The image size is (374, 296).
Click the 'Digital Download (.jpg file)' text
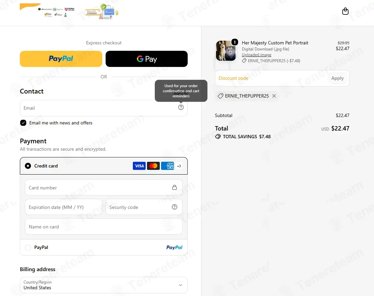point(265,49)
